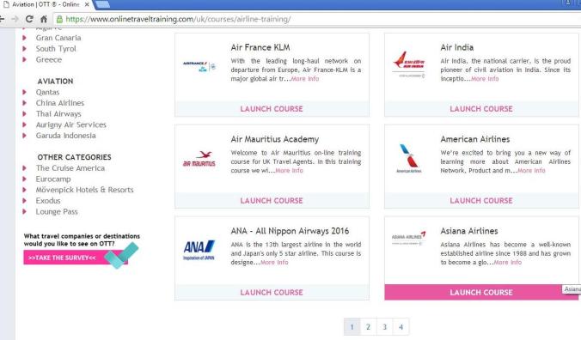Open Greece in the sidebar
The width and height of the screenshot is (581, 340).
(48, 59)
